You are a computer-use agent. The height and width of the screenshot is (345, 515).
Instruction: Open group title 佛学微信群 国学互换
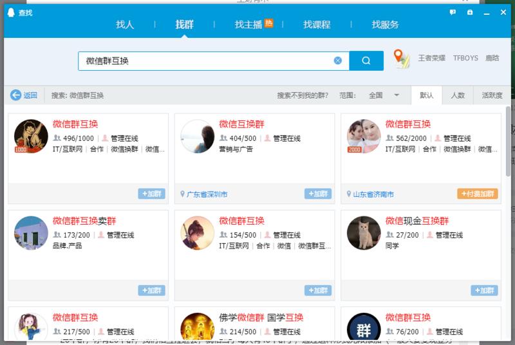(261, 317)
